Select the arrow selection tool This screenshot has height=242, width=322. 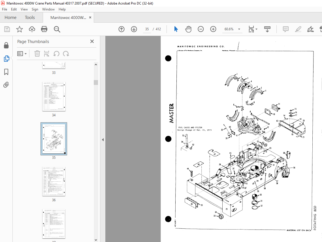176,29
